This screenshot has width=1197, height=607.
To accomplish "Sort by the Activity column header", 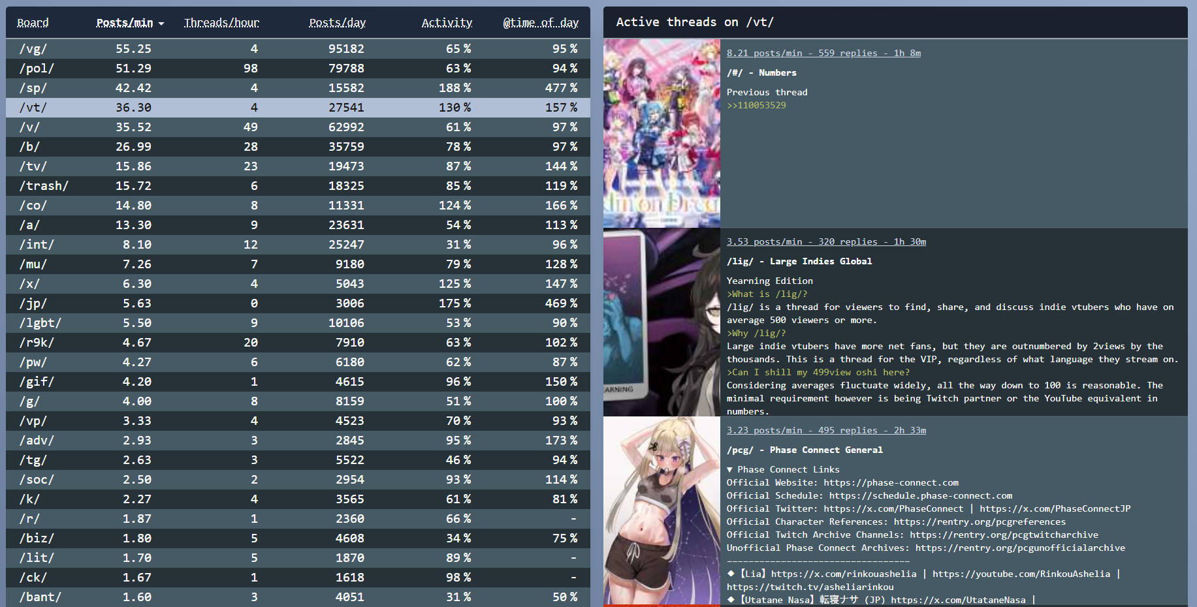I will [x=447, y=23].
